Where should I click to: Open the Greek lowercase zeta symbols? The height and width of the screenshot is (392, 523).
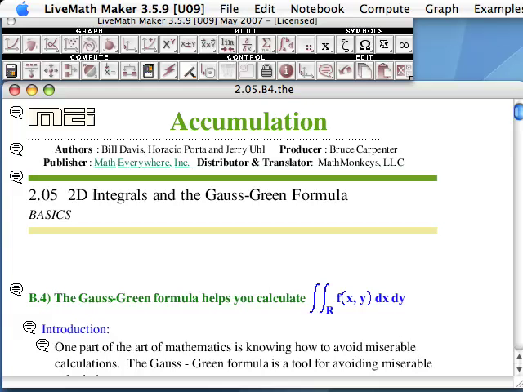point(345,44)
